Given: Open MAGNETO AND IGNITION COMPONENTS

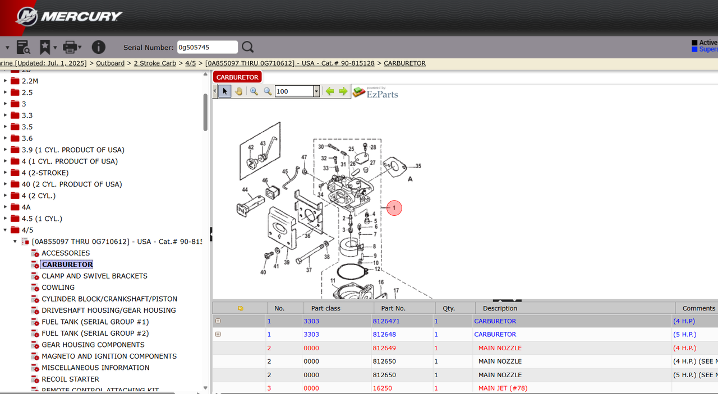Looking at the screenshot, I should 109,356.
